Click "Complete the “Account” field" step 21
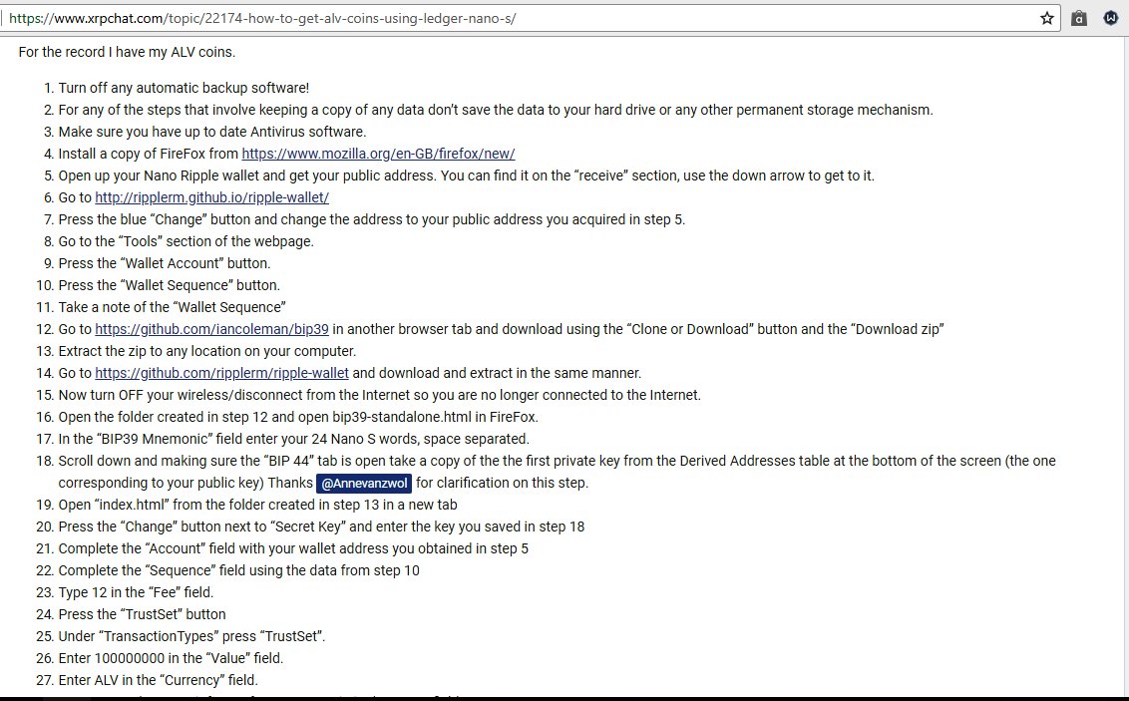Viewport: 1129px width, 701px height. point(293,548)
